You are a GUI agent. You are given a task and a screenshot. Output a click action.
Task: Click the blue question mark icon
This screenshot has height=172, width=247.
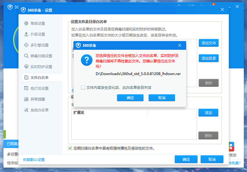tap(86, 60)
